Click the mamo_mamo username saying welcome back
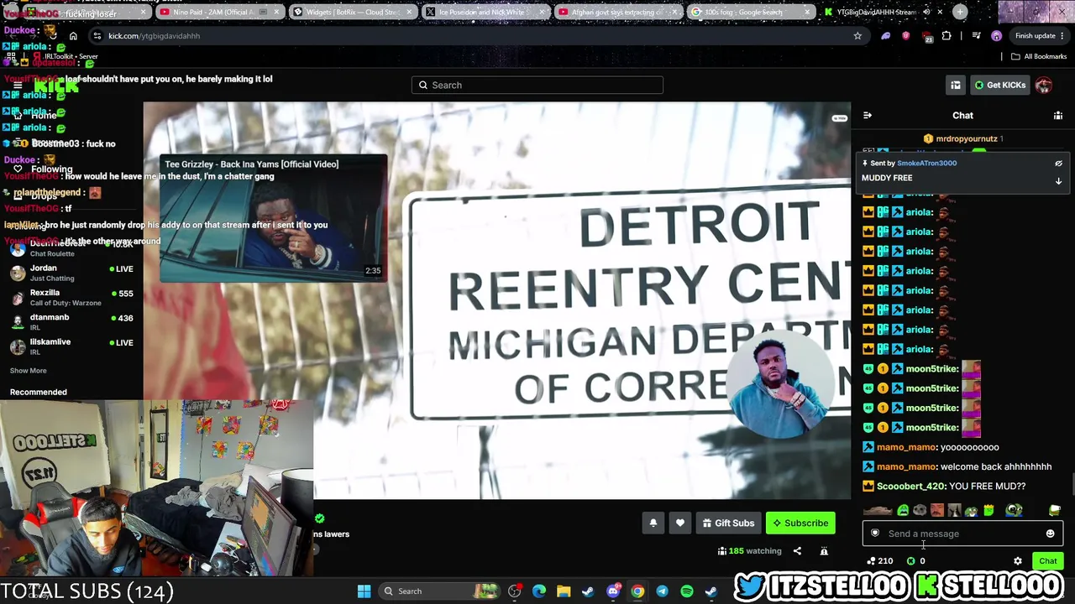This screenshot has width=1075, height=604. tap(906, 467)
